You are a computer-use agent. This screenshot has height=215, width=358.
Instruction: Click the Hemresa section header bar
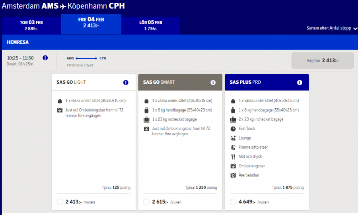pos(179,42)
